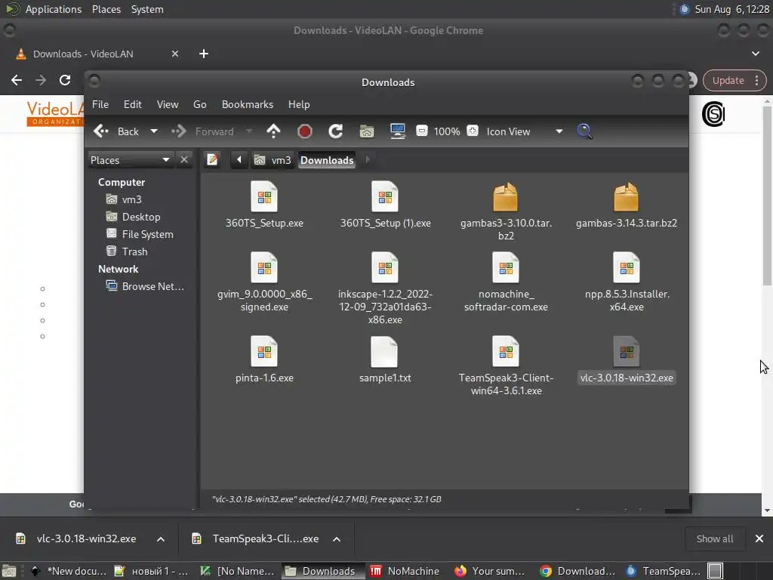The height and width of the screenshot is (580, 773).
Task: Click the clock showing Sun Aug 6, 12:28
Action: [731, 9]
